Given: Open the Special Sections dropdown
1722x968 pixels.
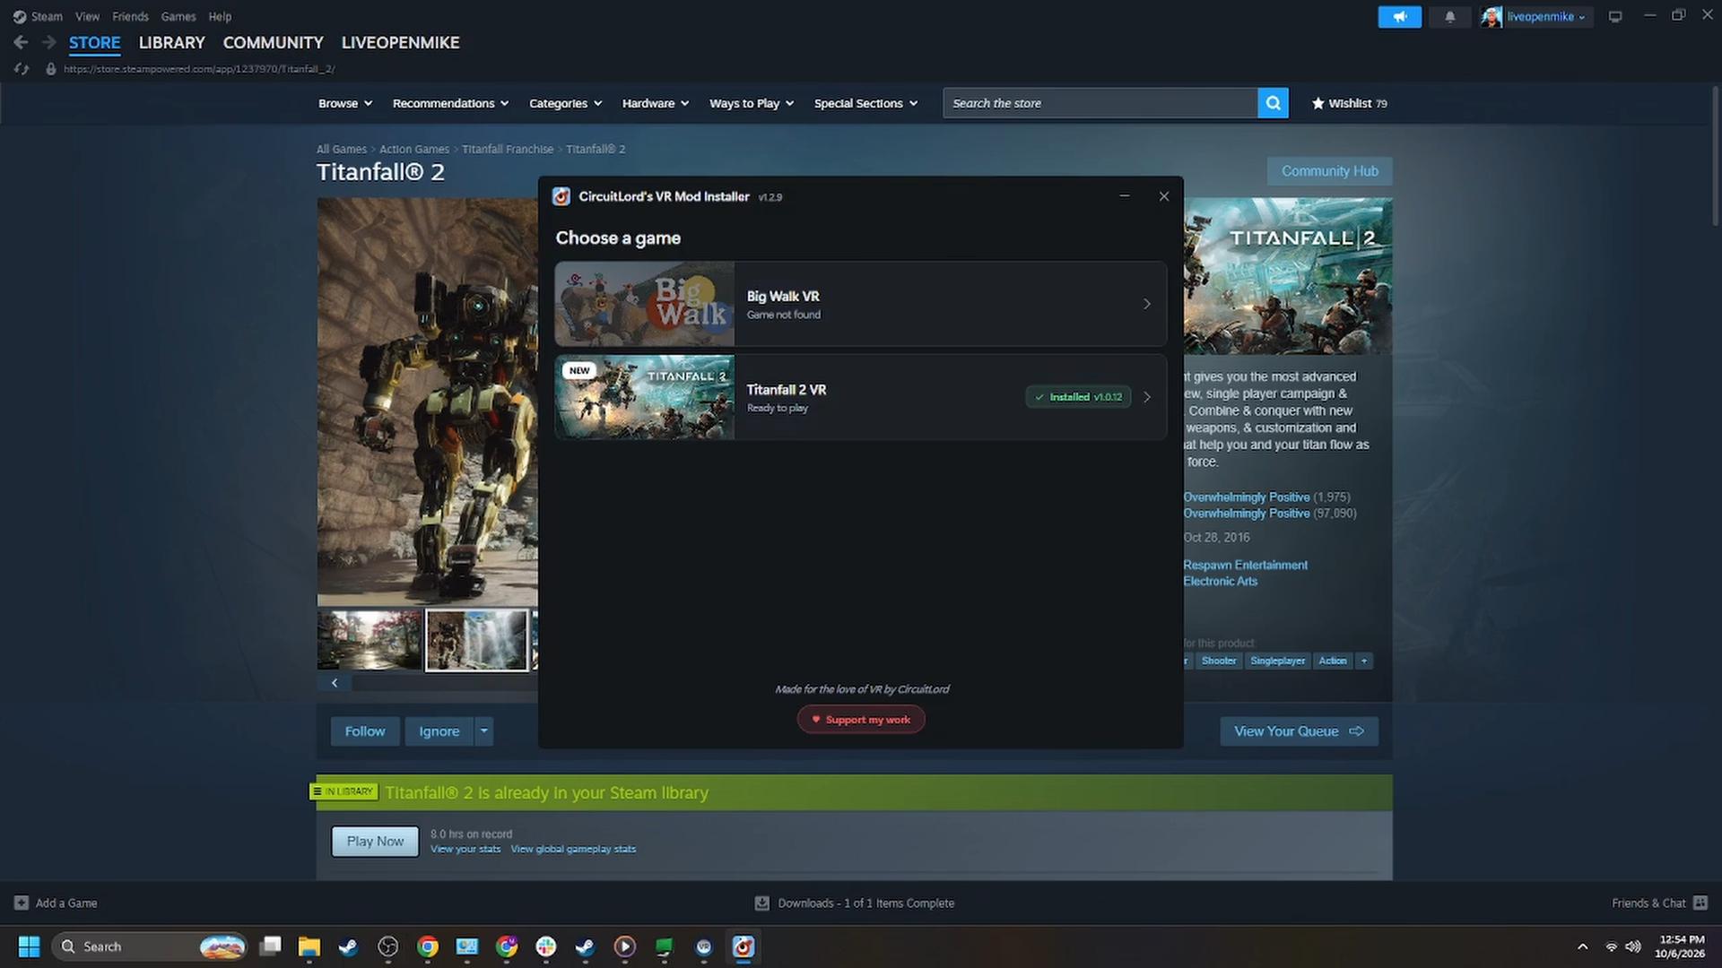Looking at the screenshot, I should point(865,103).
